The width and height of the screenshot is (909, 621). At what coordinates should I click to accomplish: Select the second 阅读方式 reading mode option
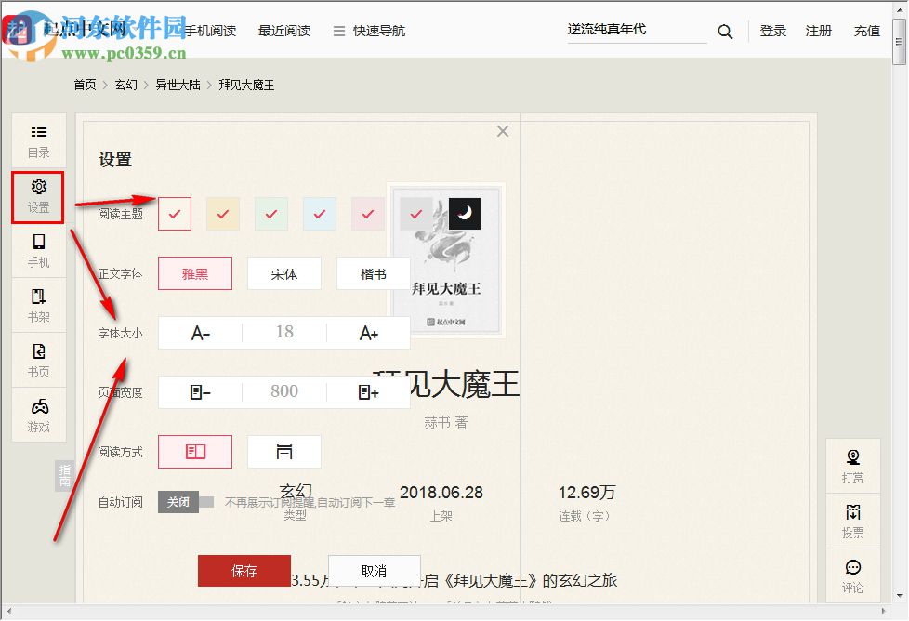[x=284, y=451]
